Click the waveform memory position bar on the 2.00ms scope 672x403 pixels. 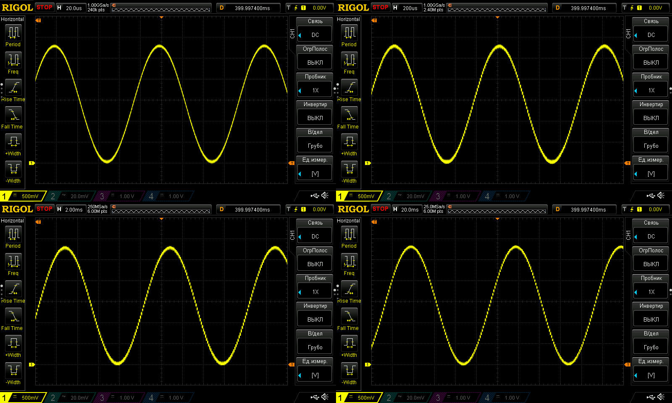[161, 209]
